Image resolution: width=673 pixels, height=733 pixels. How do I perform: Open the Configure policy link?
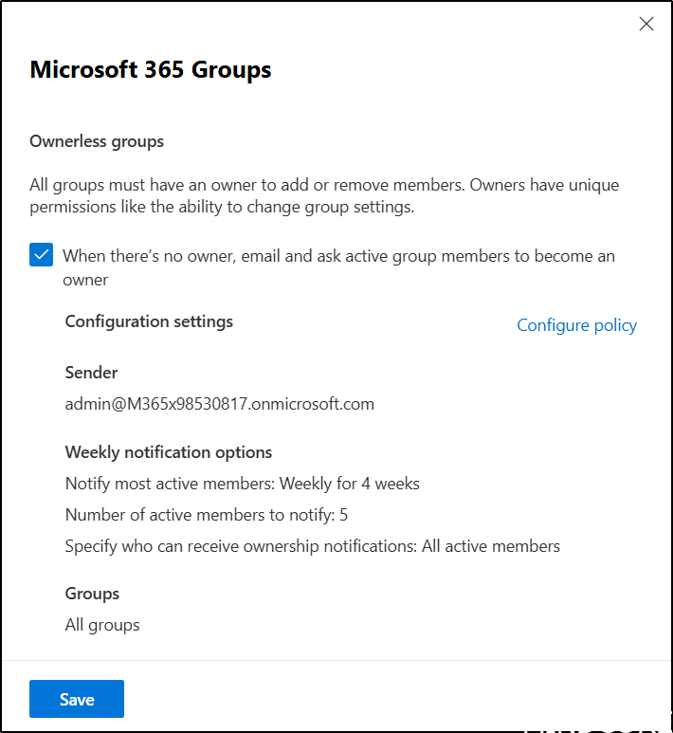pyautogui.click(x=576, y=325)
